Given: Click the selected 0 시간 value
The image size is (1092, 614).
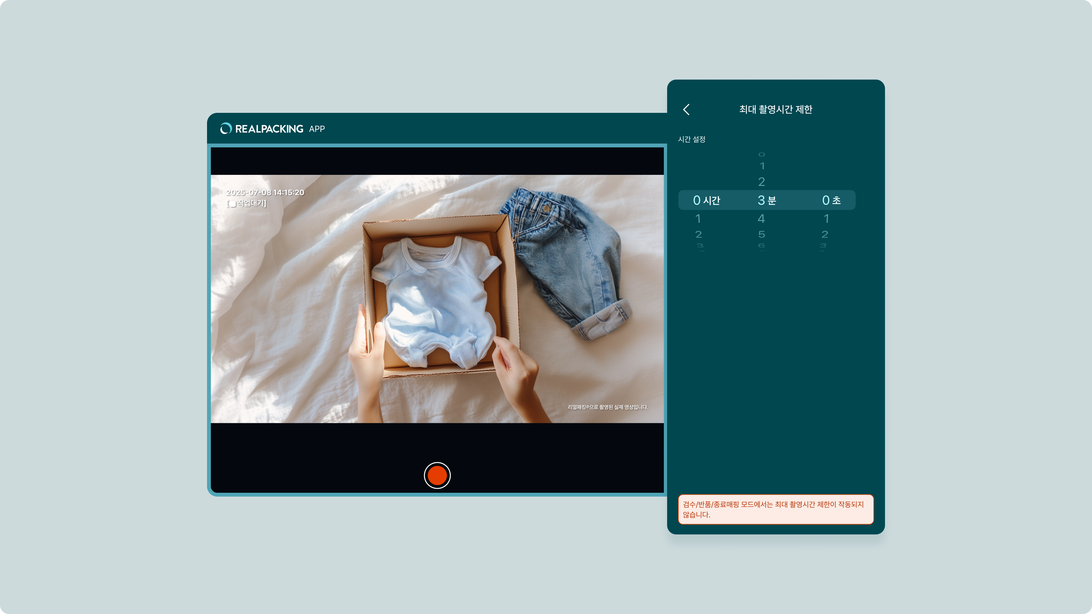Looking at the screenshot, I should (706, 200).
